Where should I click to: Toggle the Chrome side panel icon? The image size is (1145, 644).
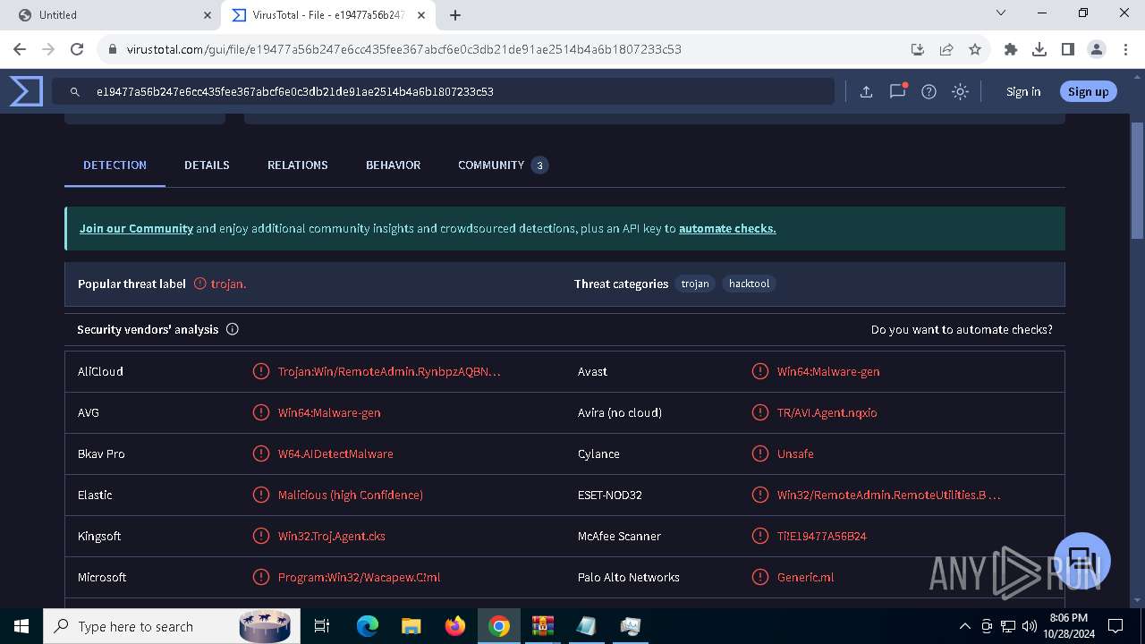1068,49
